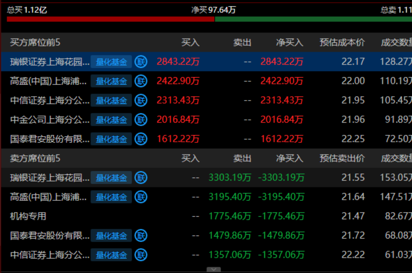Click 量化基金 tag in seller 高盛(中国) row

click(x=111, y=197)
